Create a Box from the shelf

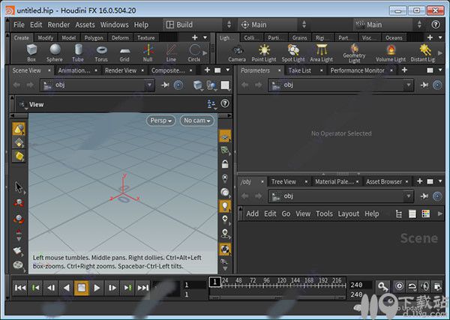point(31,53)
